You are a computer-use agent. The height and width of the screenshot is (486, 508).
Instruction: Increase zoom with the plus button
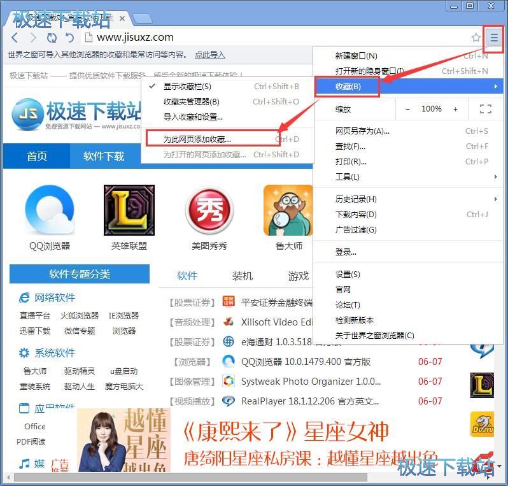456,110
